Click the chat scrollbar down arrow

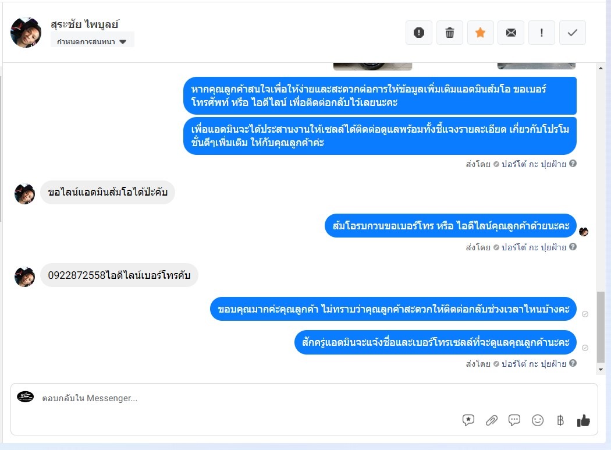(x=601, y=370)
